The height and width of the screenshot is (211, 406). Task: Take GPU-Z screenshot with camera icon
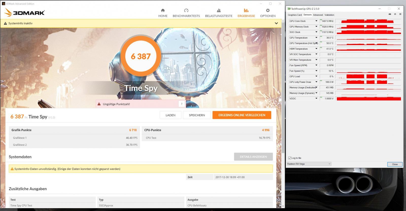390,14
